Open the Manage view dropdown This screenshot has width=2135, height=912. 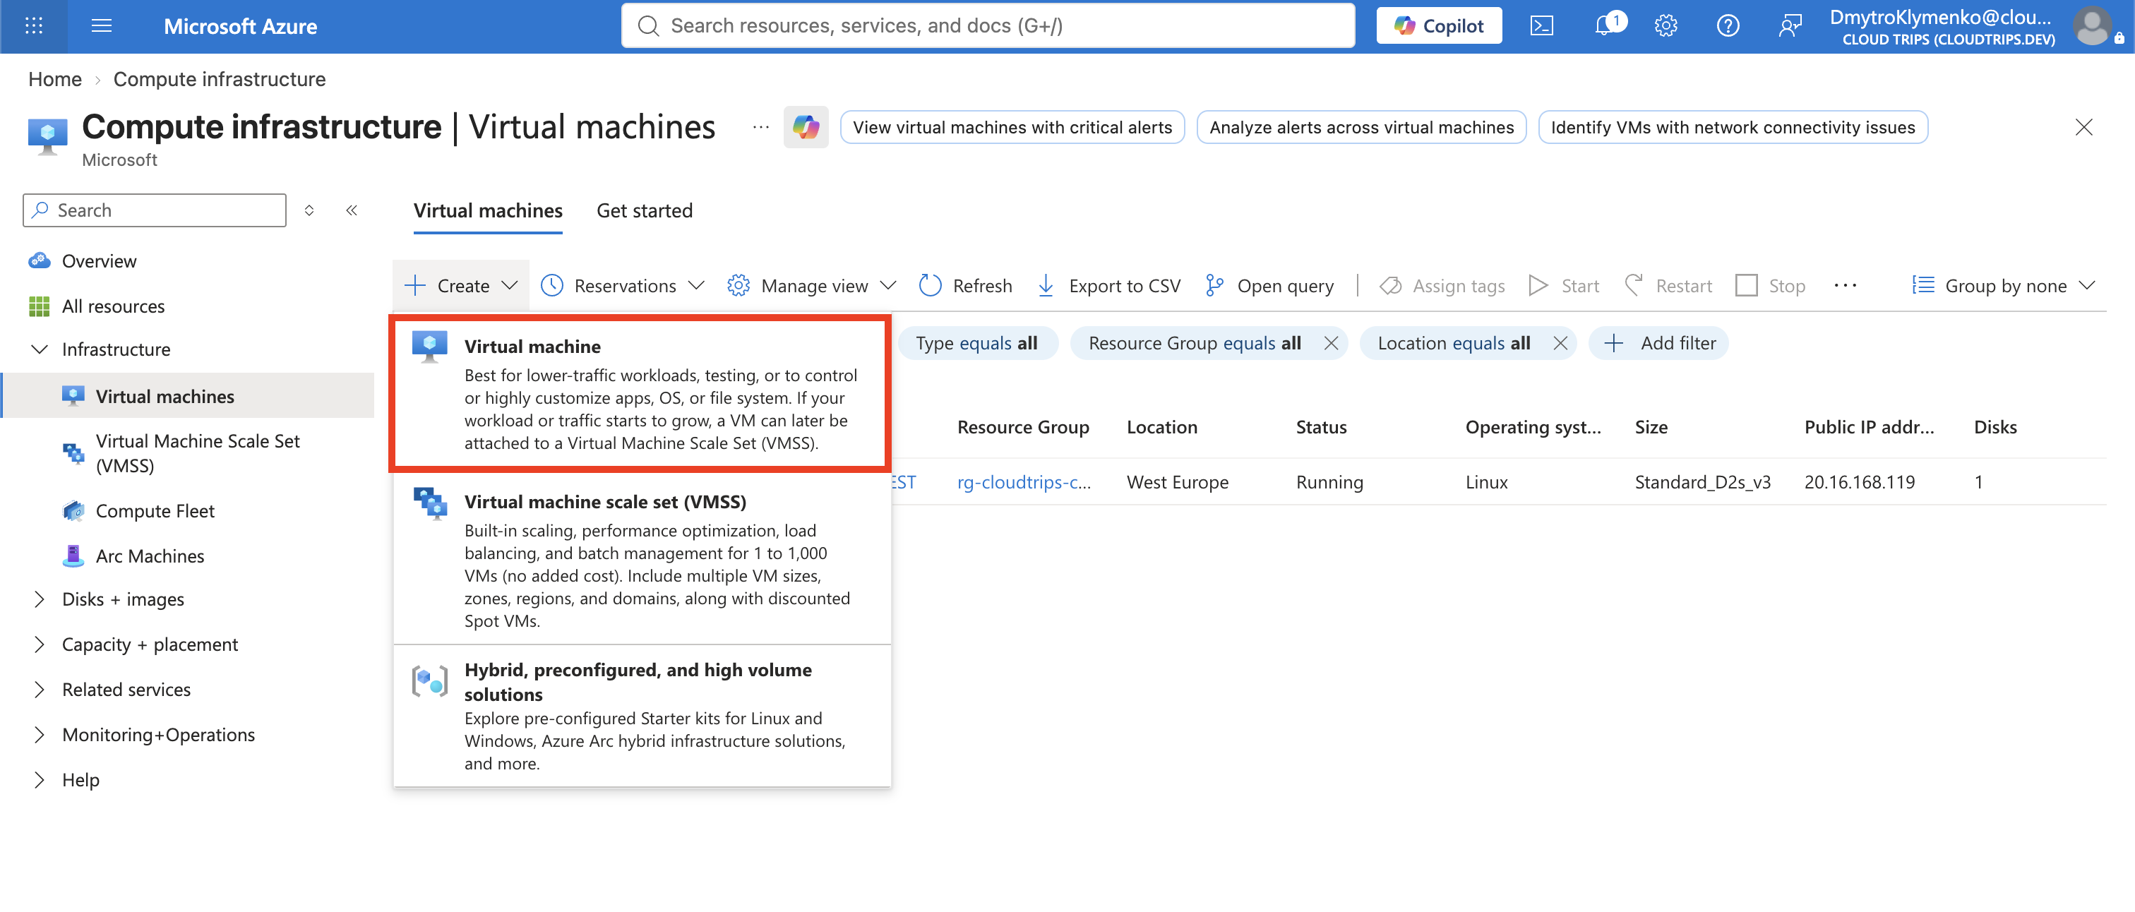coord(811,286)
